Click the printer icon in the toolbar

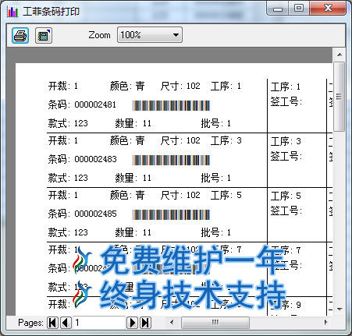20,35
